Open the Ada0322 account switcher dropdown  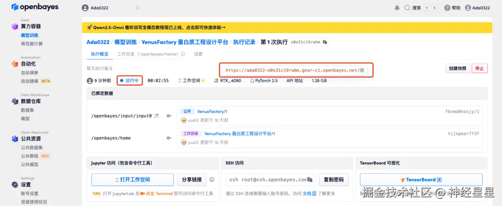tap(111, 8)
